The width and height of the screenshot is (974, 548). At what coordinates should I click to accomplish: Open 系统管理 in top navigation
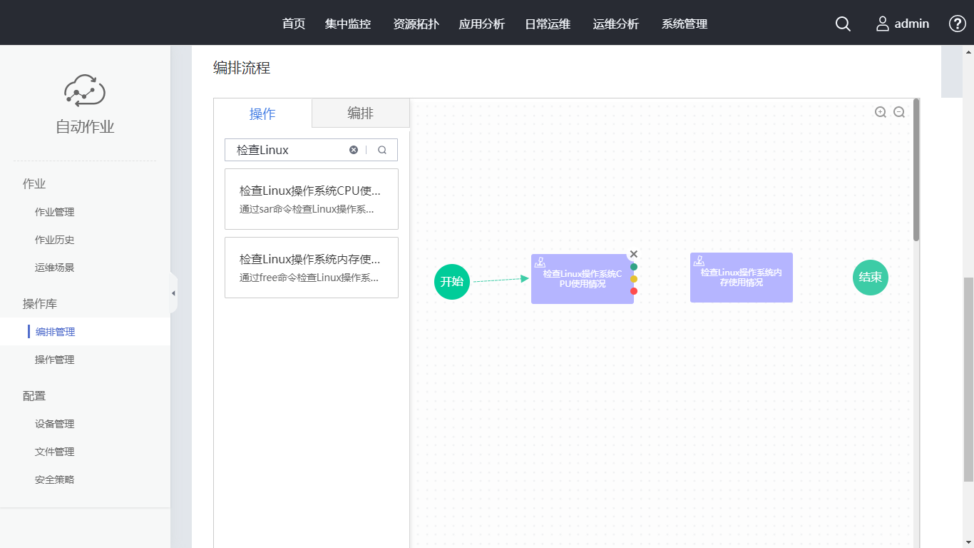coord(685,24)
